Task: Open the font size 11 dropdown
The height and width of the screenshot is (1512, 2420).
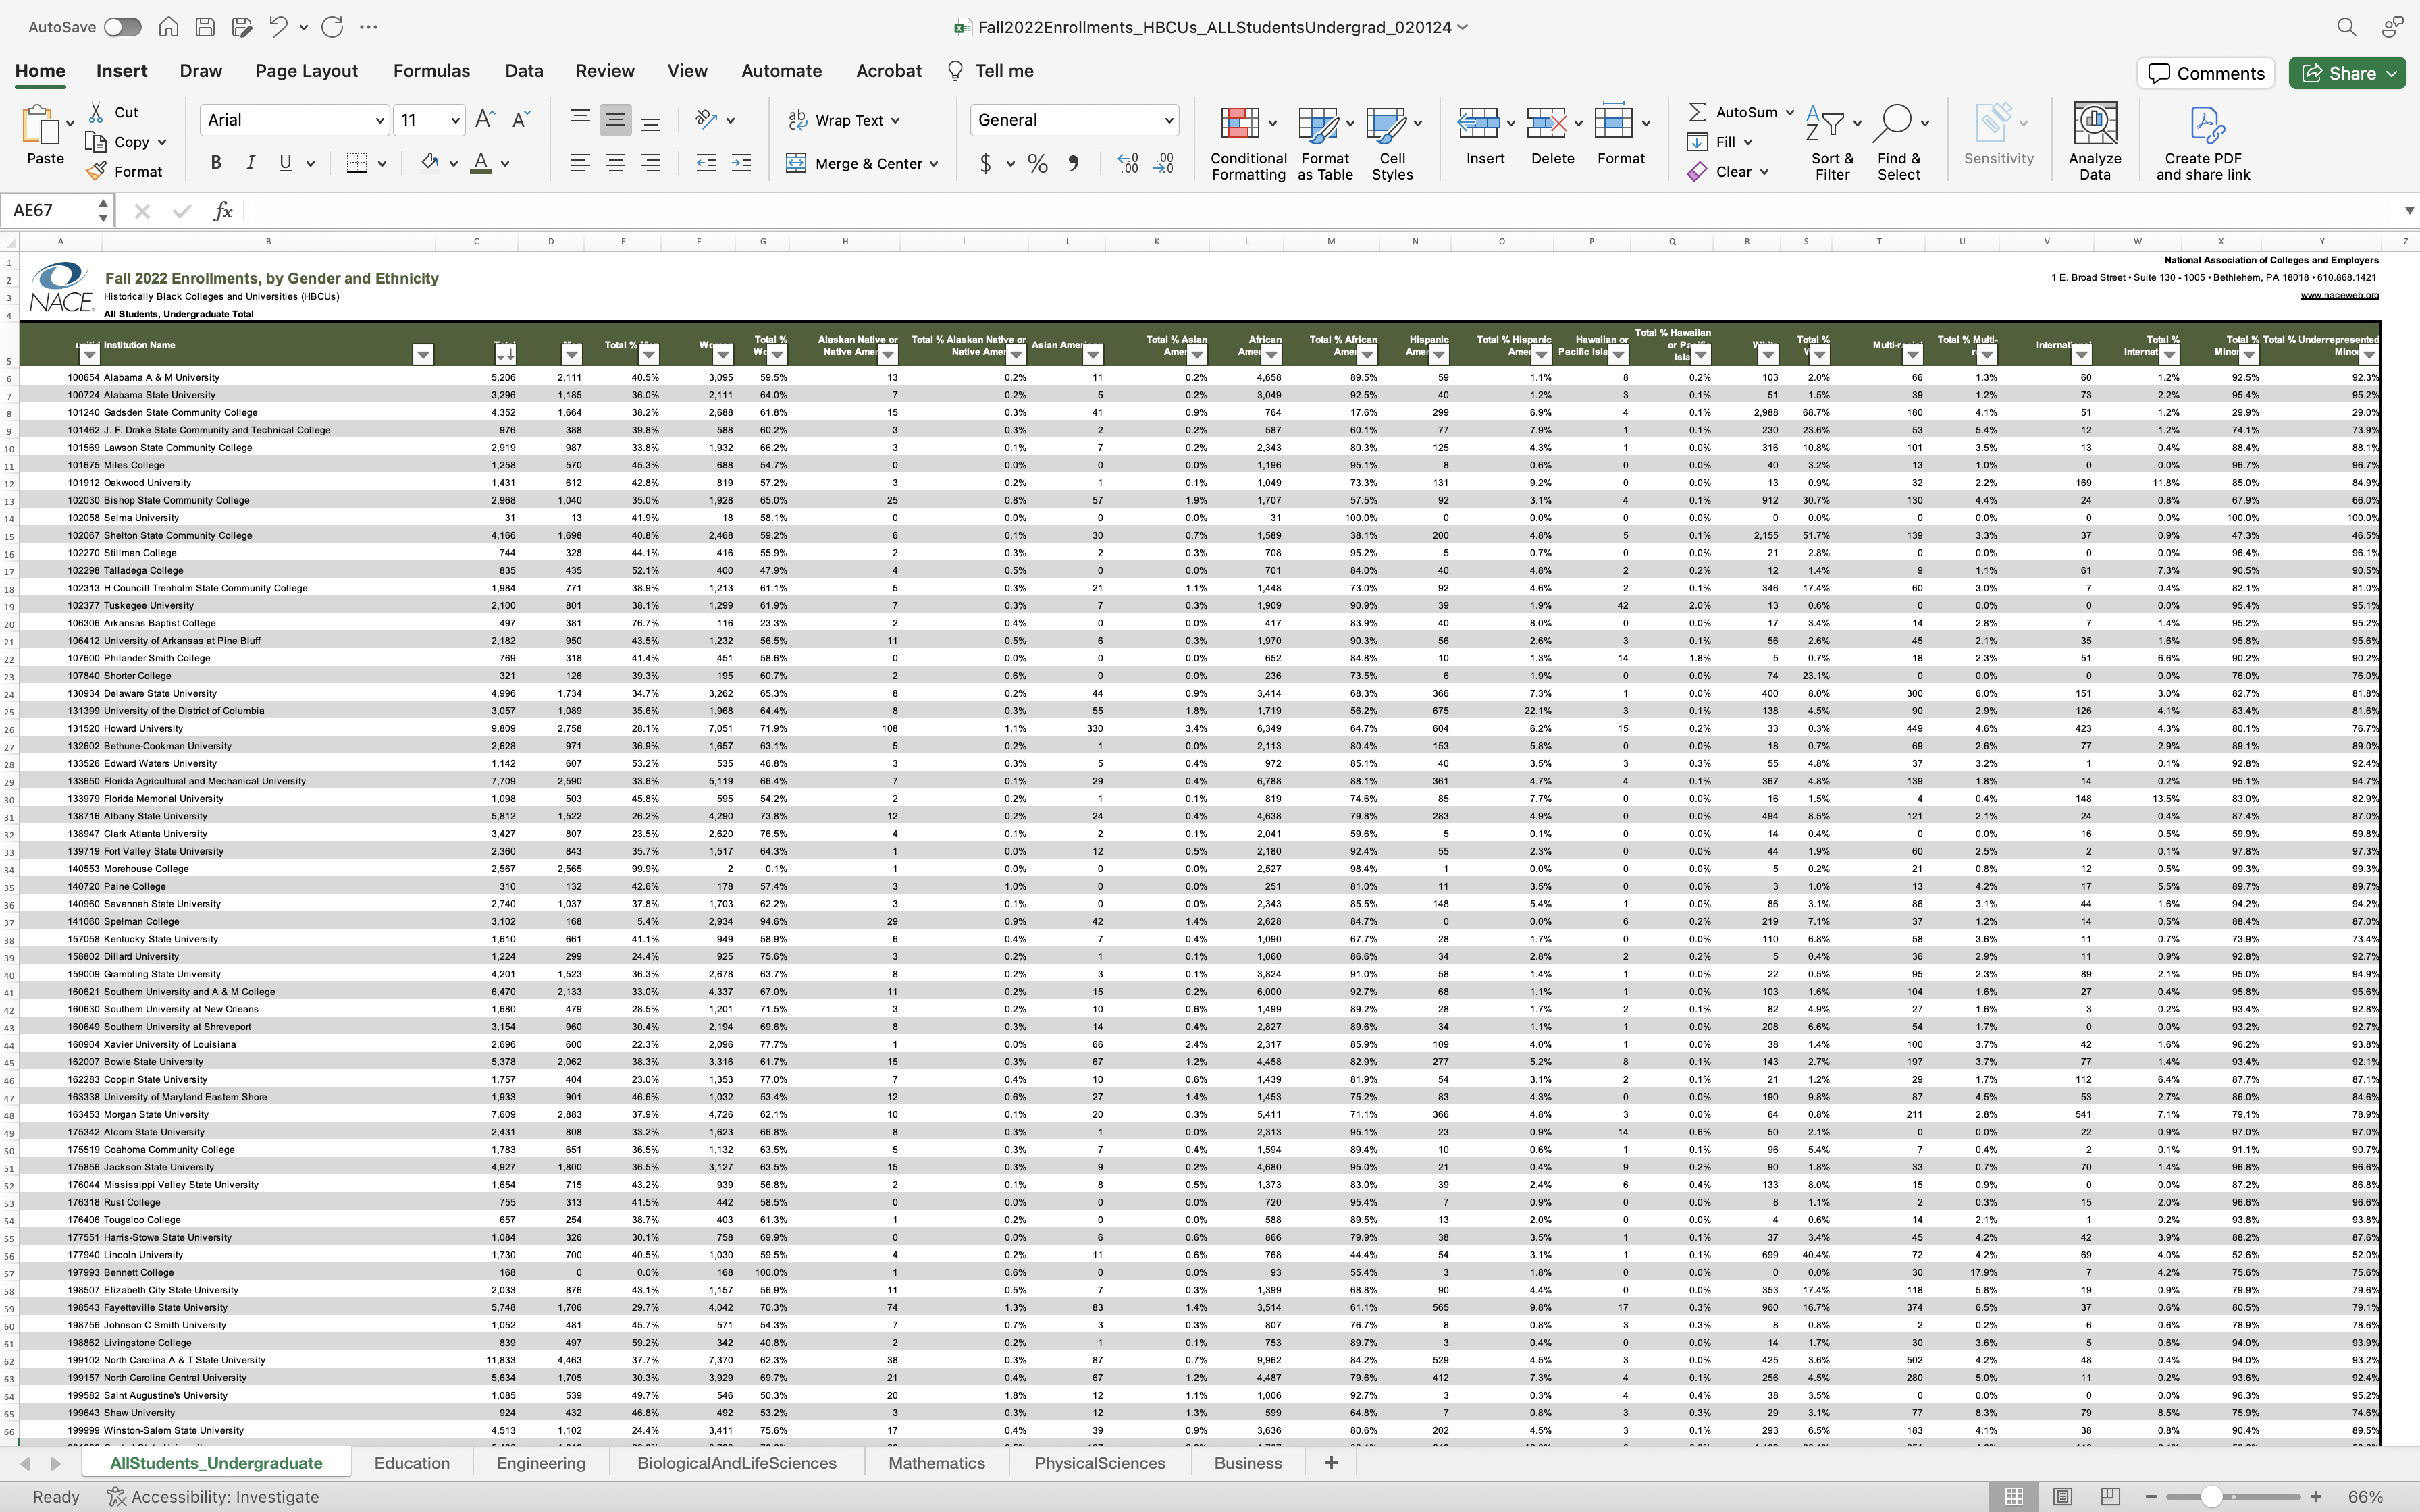Action: 455,120
